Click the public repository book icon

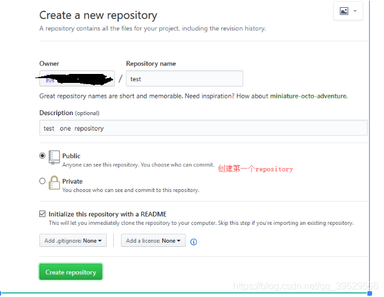pyautogui.click(x=54, y=157)
